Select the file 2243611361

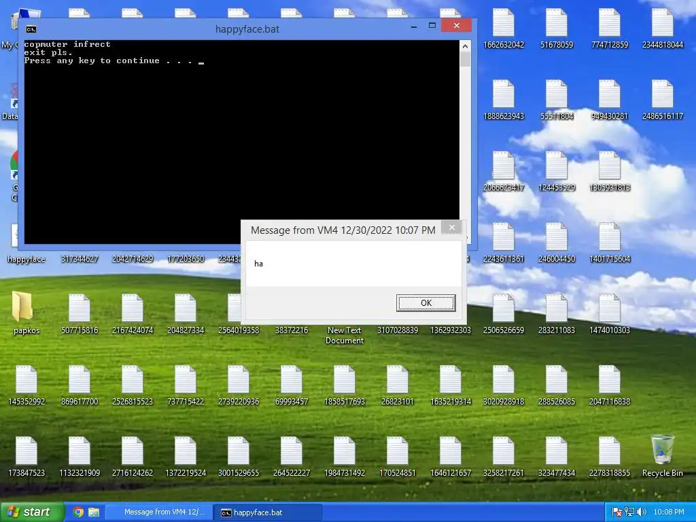coord(504,243)
